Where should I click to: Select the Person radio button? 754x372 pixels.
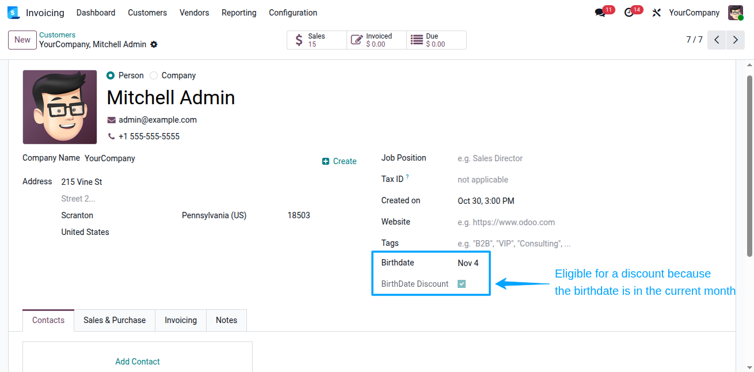[111, 75]
